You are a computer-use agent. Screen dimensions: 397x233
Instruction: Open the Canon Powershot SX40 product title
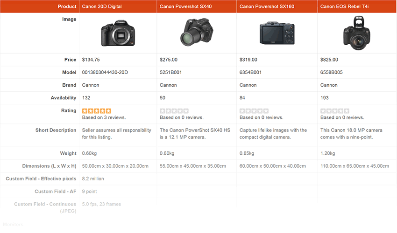coord(185,7)
